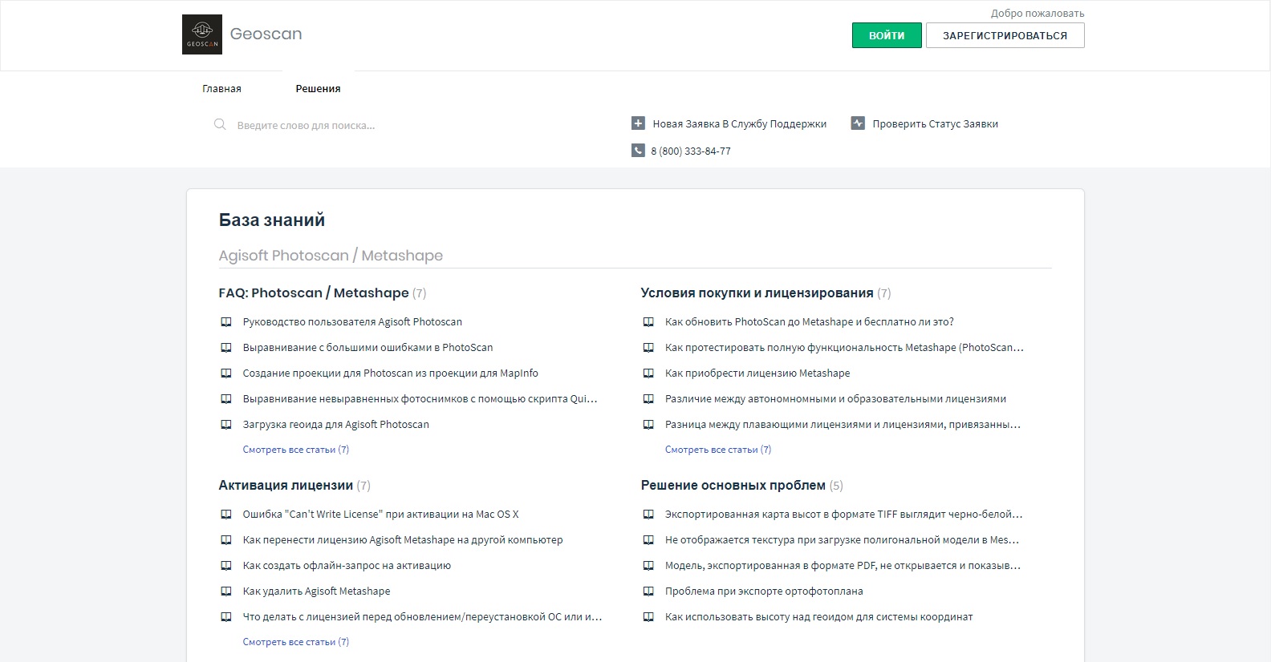Click the plus icon for new support ticket
This screenshot has width=1271, height=662.
point(638,123)
